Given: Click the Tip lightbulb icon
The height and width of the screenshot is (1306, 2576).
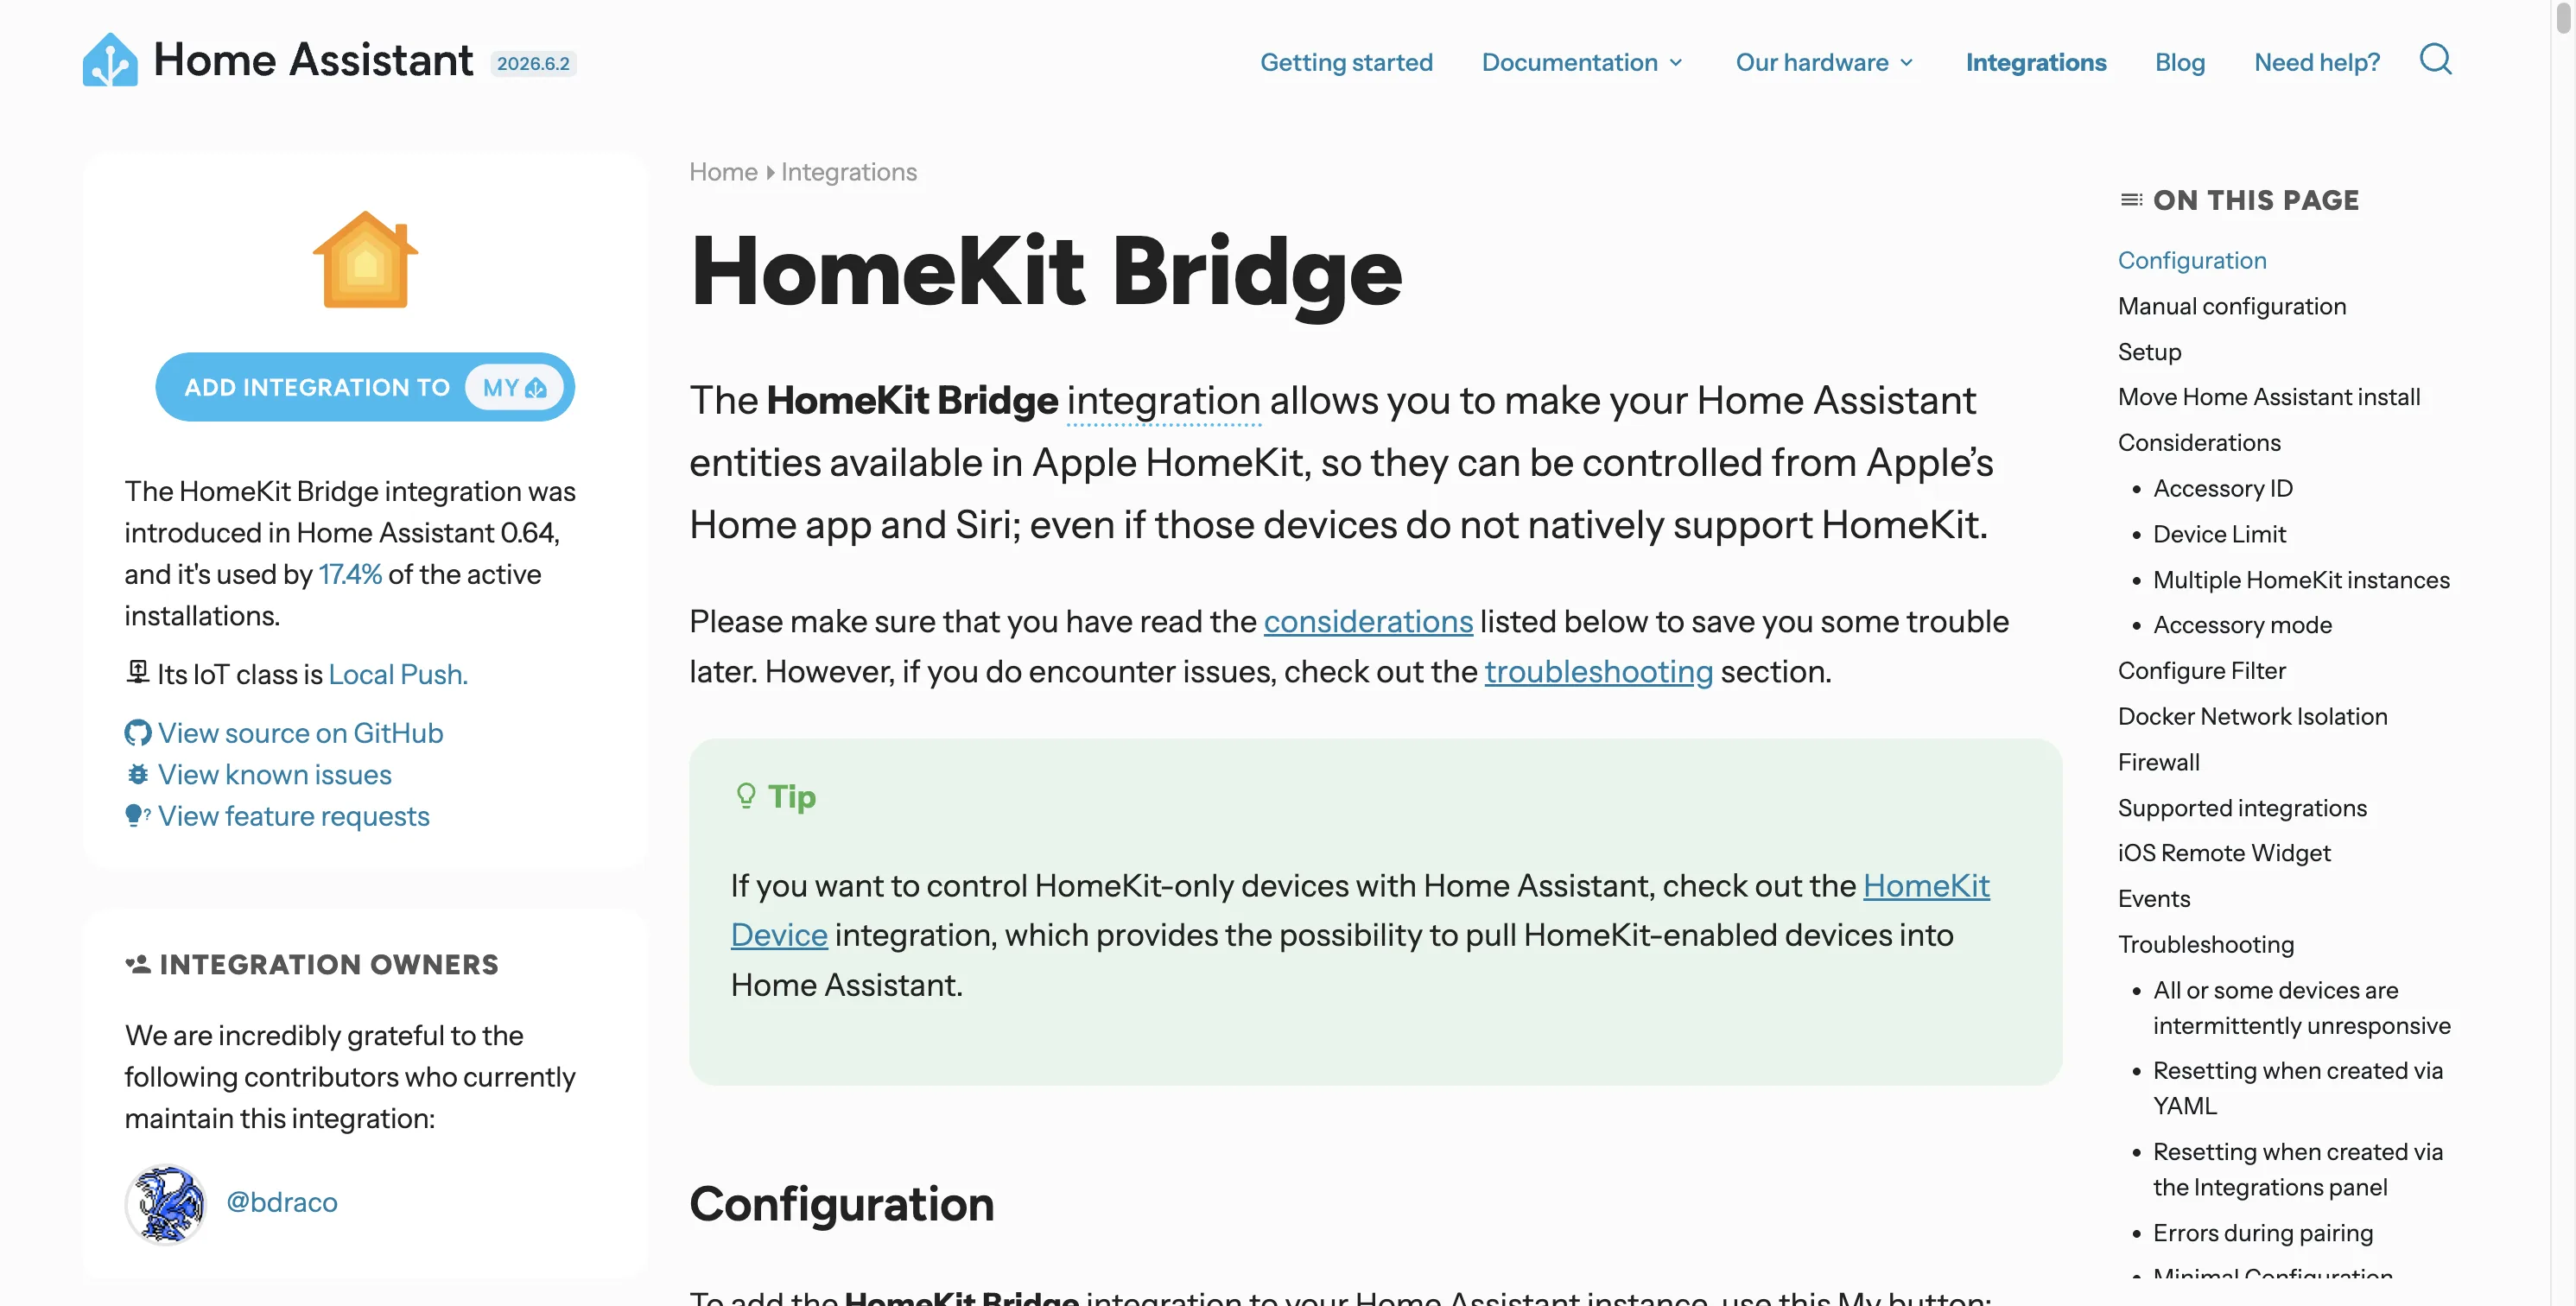Looking at the screenshot, I should tap(746, 796).
